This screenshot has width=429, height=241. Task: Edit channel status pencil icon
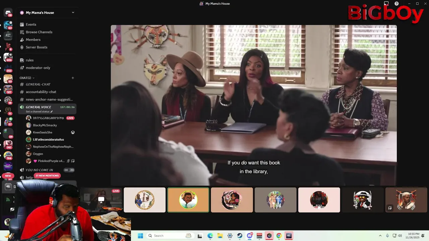(x=52, y=111)
